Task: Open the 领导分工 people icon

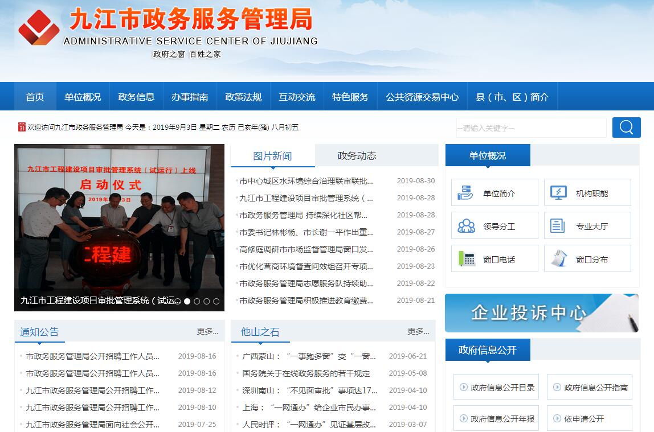Action: coord(466,226)
